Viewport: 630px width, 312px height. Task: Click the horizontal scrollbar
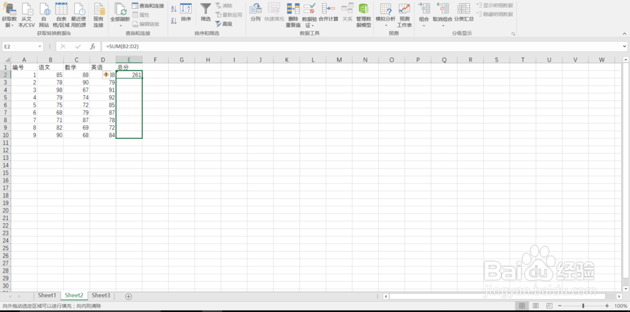coord(497,296)
